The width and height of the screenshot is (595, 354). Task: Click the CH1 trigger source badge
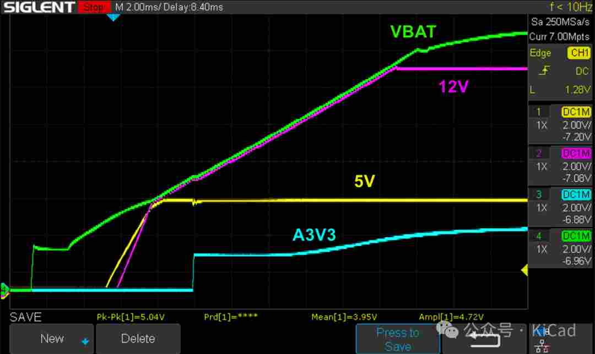[578, 53]
